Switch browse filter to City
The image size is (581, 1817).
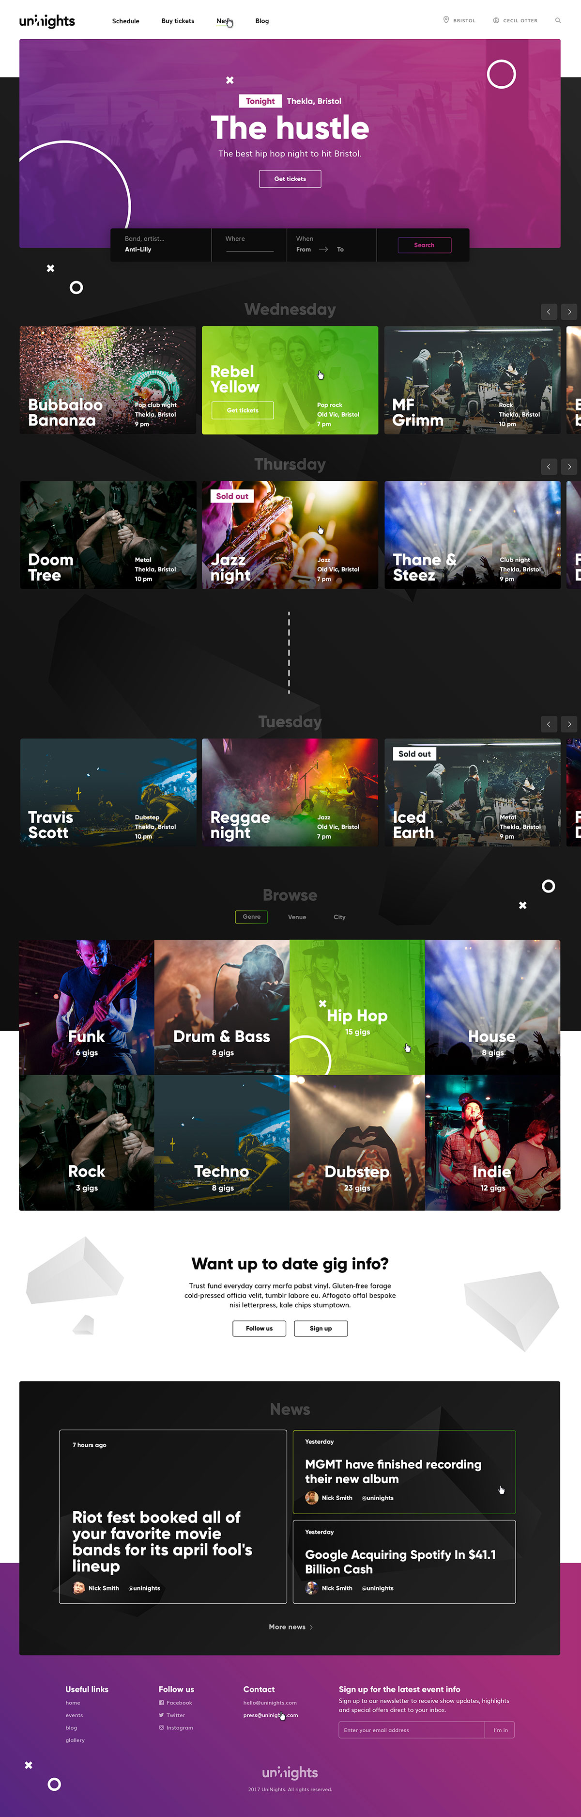coord(339,917)
